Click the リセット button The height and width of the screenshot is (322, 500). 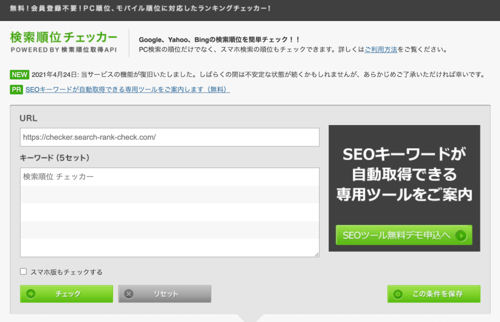click(x=165, y=294)
